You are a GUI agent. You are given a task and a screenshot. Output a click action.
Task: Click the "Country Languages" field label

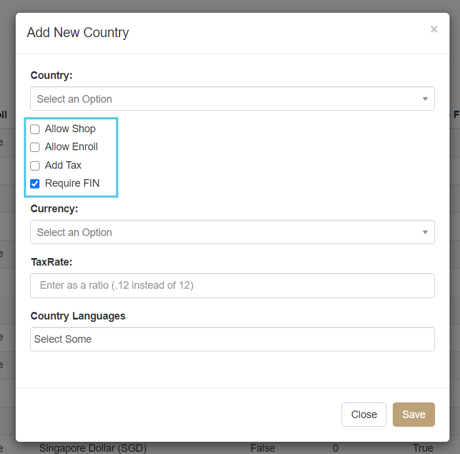click(x=78, y=316)
